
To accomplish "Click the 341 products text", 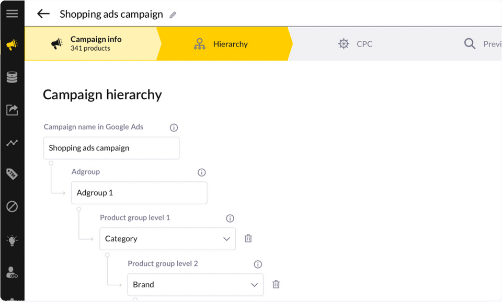I will point(90,48).
